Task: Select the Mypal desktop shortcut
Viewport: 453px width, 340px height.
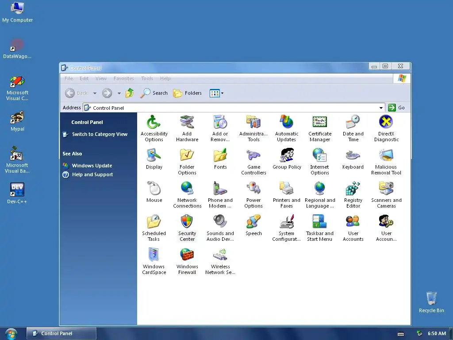Action: [17, 121]
